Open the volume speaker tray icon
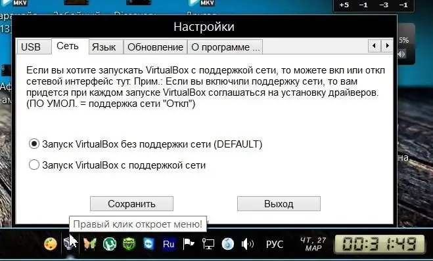Screen dimensions: 433x261 tap(248, 244)
